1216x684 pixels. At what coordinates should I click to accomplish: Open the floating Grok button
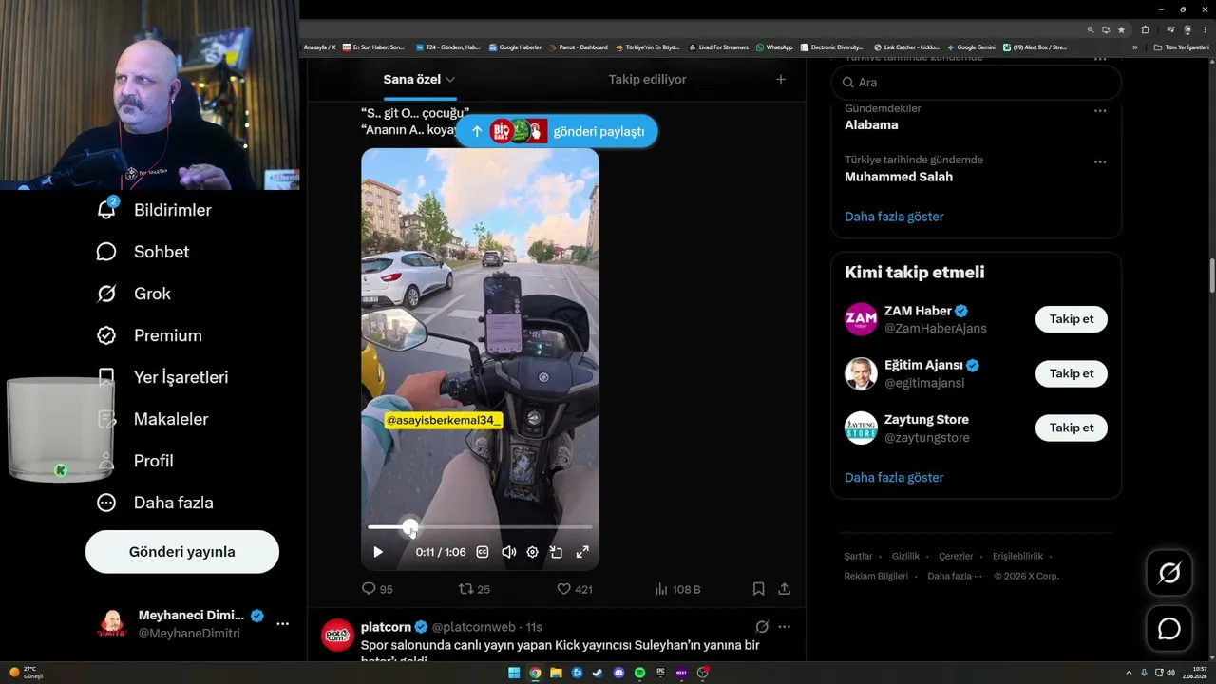point(1169,573)
